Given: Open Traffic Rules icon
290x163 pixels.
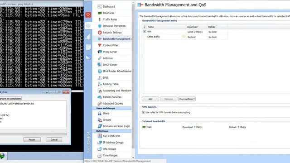Looking at the screenshot, I should coord(100,19).
